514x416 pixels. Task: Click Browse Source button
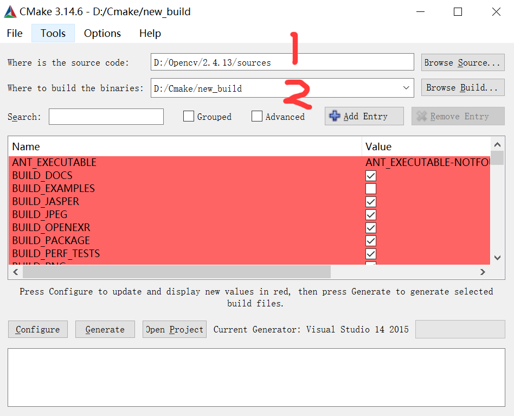tap(462, 62)
